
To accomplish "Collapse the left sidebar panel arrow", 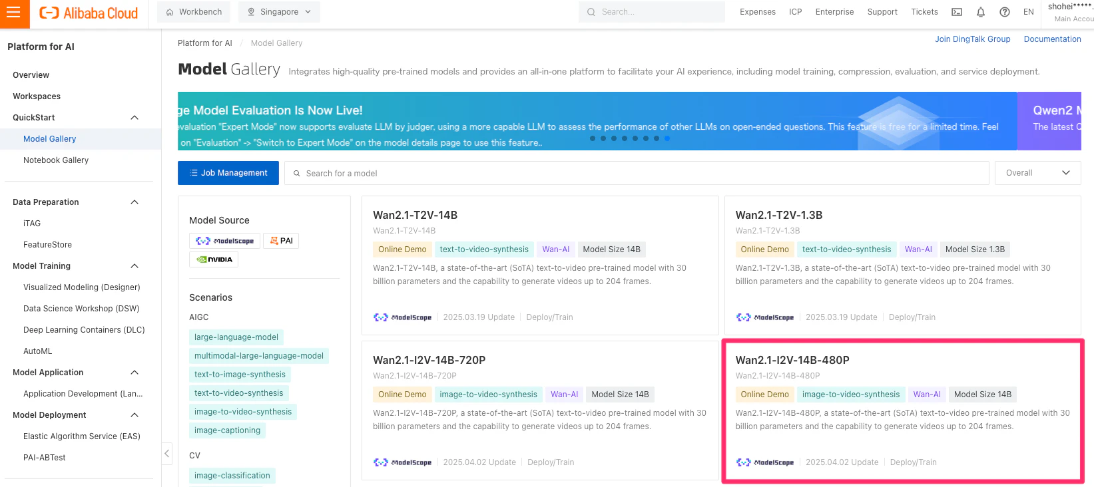I will tap(167, 454).
